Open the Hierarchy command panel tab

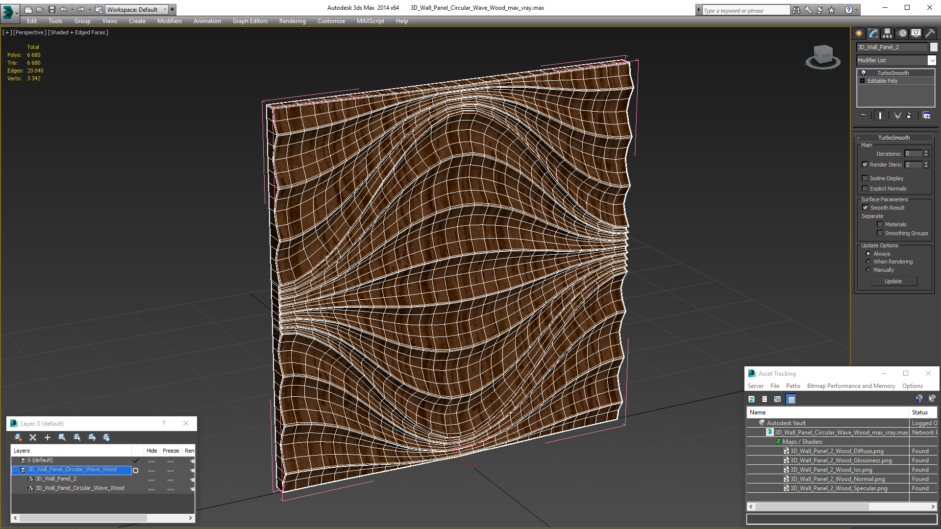point(887,33)
